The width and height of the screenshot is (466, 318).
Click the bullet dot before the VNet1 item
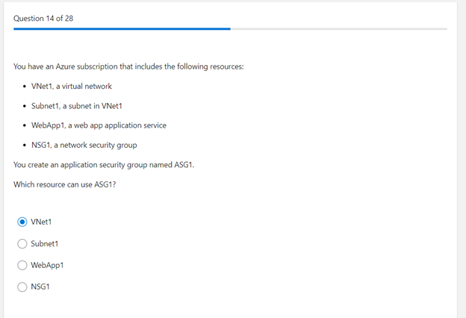click(25, 87)
